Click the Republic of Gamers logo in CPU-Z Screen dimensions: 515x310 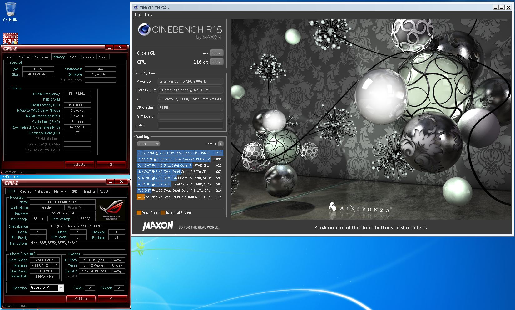(111, 210)
